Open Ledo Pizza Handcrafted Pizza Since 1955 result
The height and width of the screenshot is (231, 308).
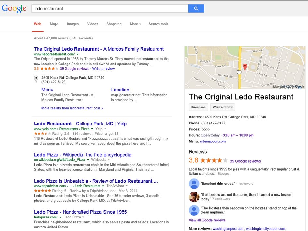(80, 212)
